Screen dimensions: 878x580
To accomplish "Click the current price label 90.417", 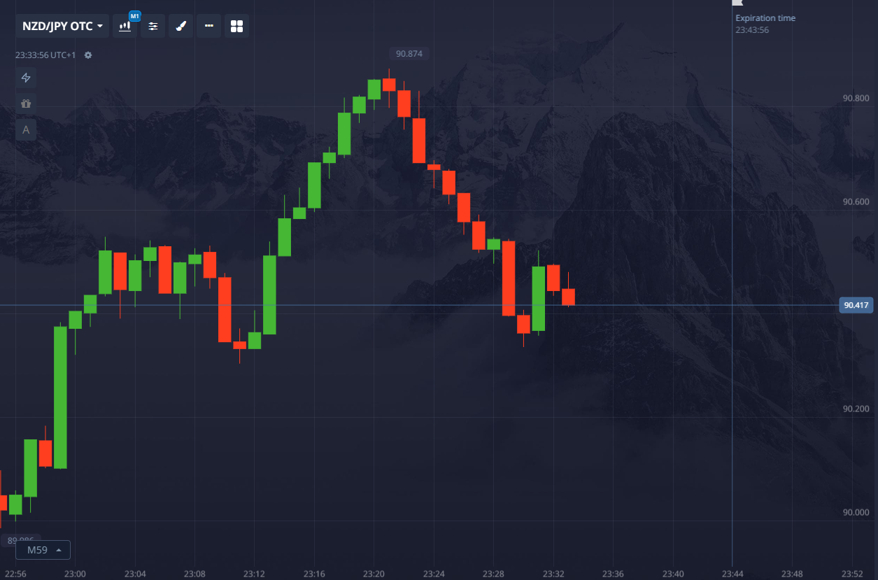I will point(856,305).
